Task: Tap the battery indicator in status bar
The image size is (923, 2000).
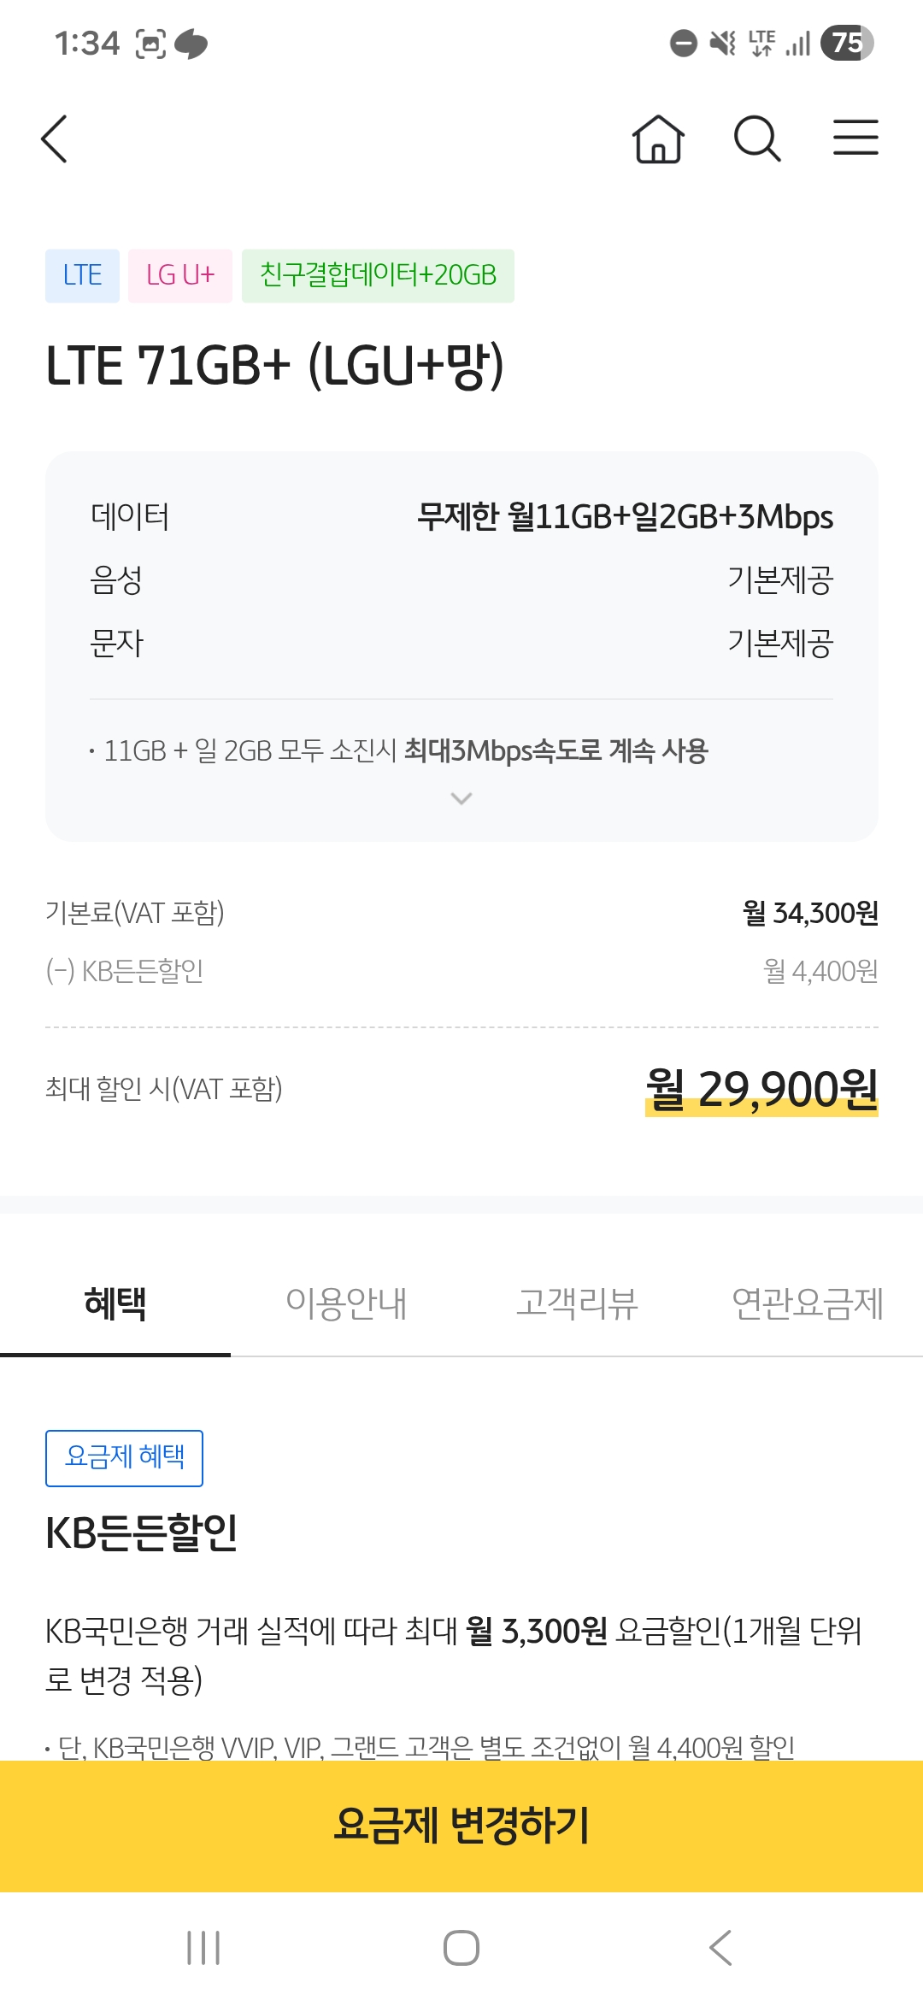Action: click(x=846, y=43)
